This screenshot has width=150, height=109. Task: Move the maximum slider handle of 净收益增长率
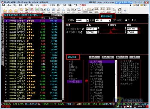(x=126, y=32)
